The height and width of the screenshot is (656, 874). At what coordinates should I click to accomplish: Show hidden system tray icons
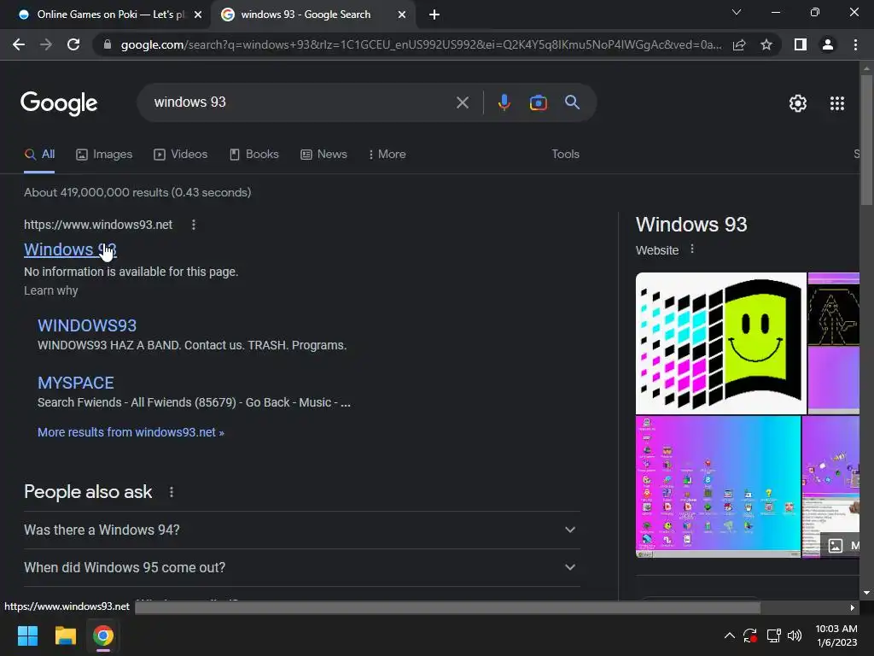point(729,635)
